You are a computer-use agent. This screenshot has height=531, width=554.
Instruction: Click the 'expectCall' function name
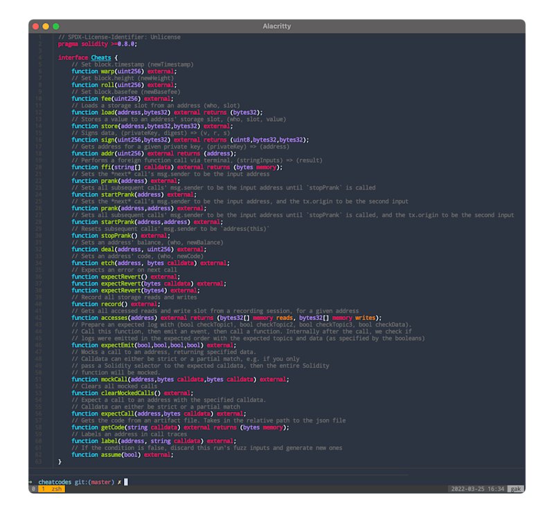(x=118, y=414)
